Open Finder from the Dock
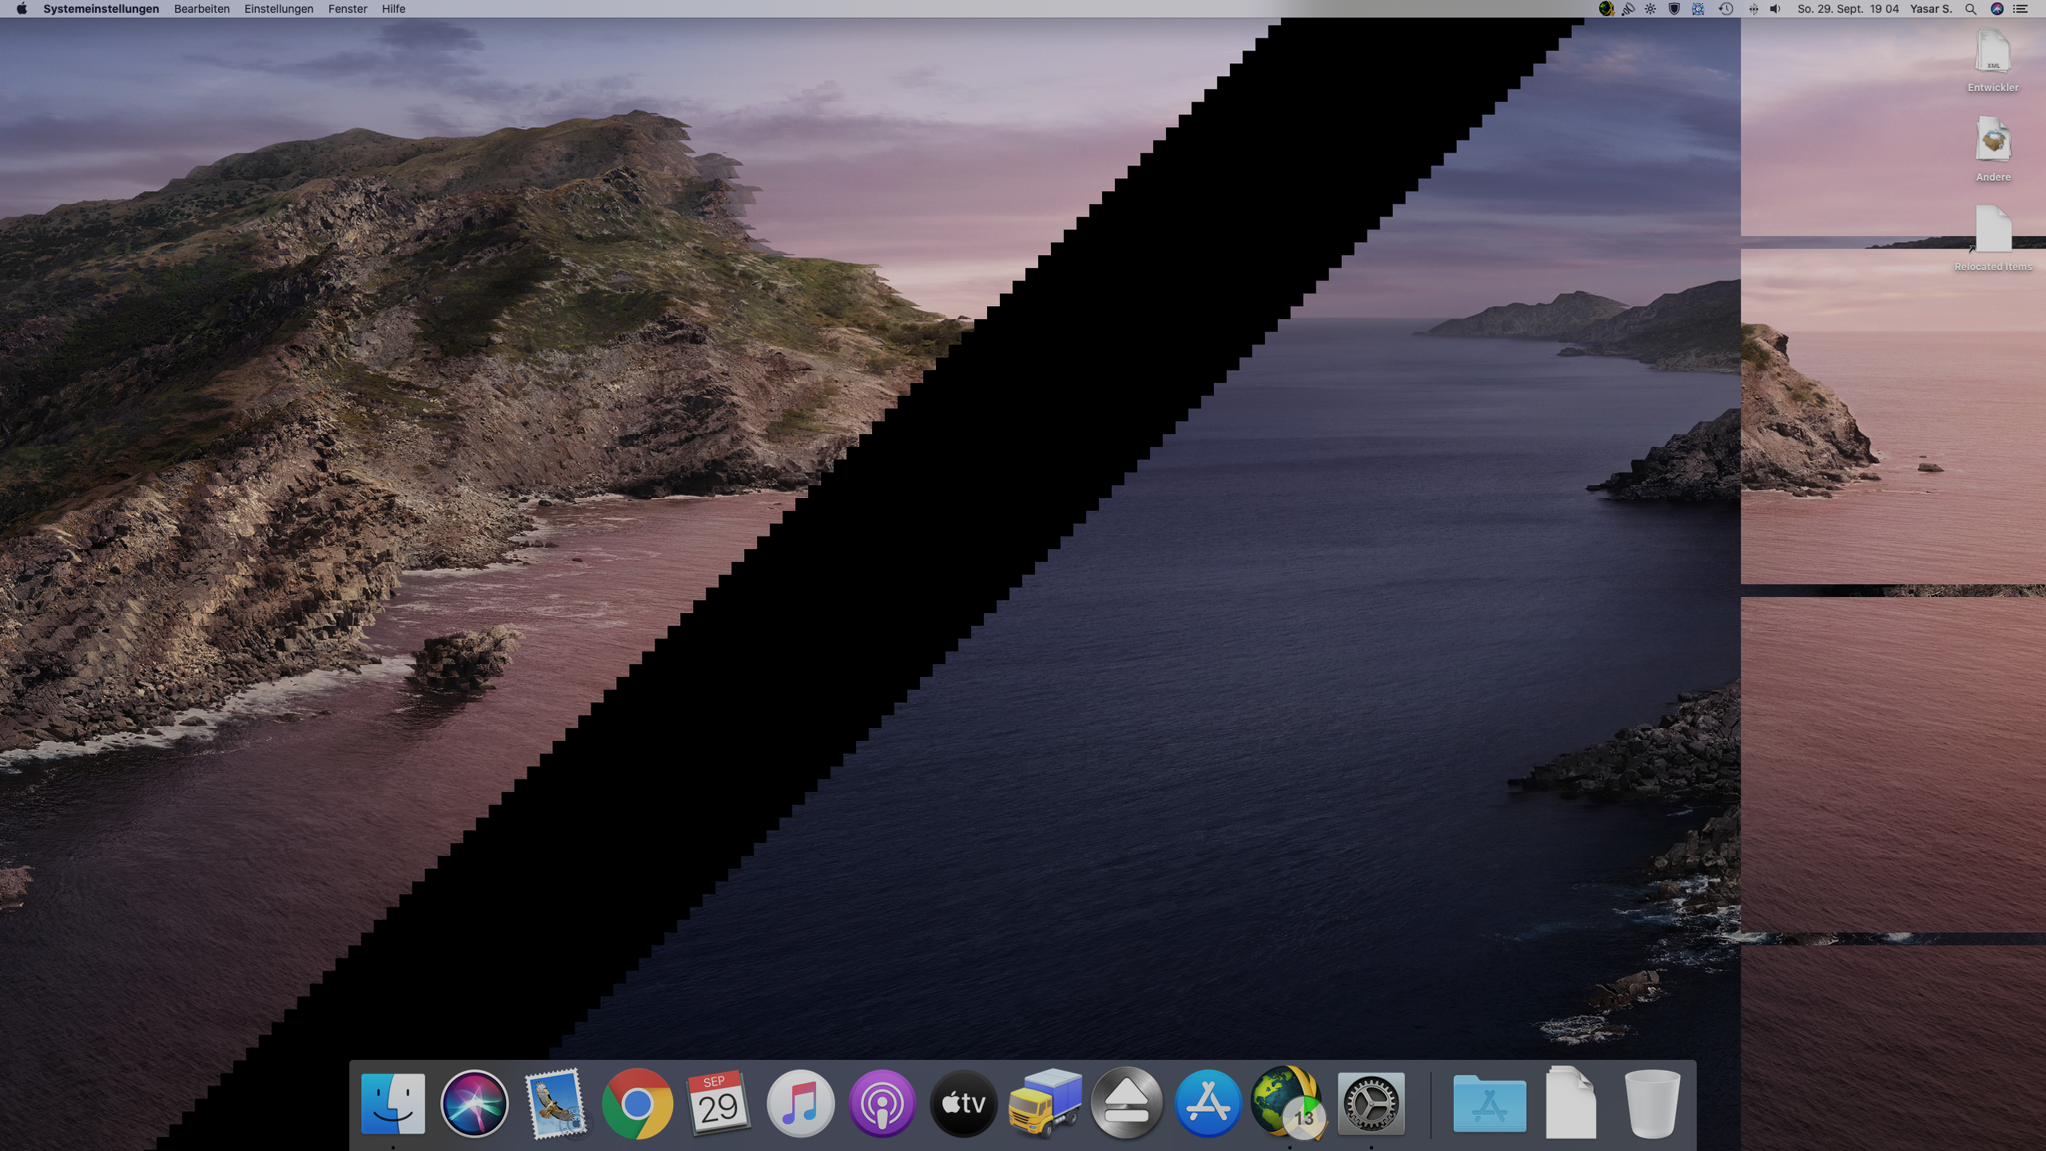2046x1151 pixels. click(392, 1104)
